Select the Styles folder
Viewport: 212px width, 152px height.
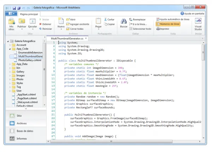(18, 83)
